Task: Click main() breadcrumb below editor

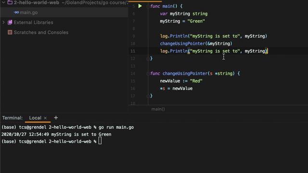Action: pos(158,109)
